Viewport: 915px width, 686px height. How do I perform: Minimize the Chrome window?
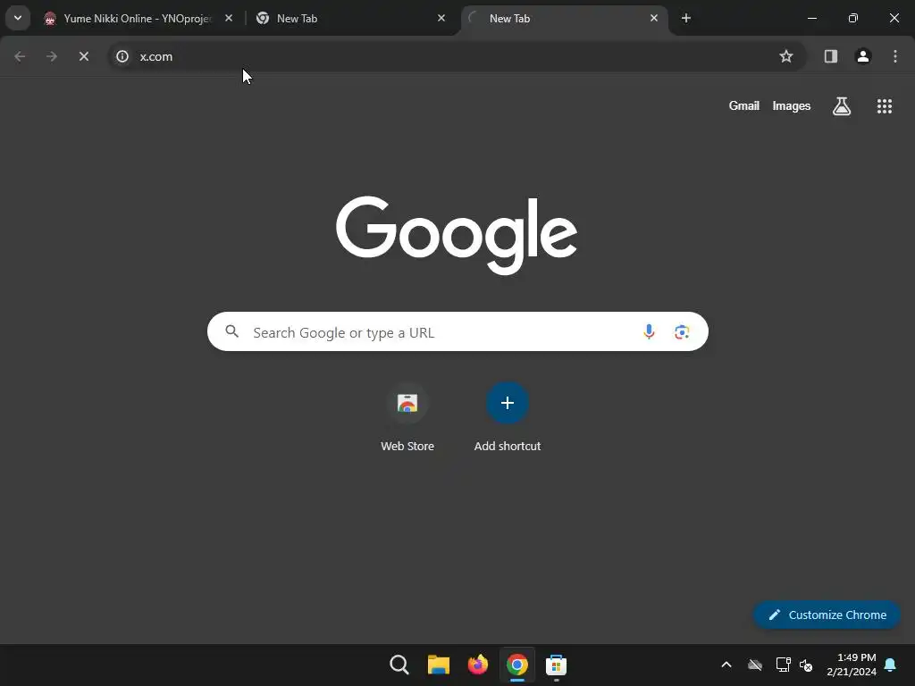click(811, 18)
